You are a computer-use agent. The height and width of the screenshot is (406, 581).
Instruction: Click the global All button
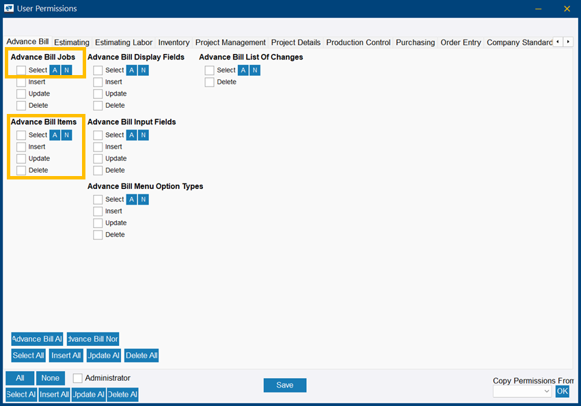pos(20,378)
